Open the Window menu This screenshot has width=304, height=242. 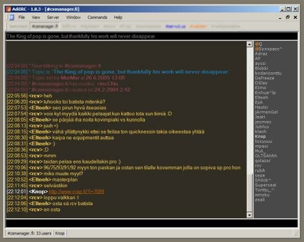click(x=73, y=17)
